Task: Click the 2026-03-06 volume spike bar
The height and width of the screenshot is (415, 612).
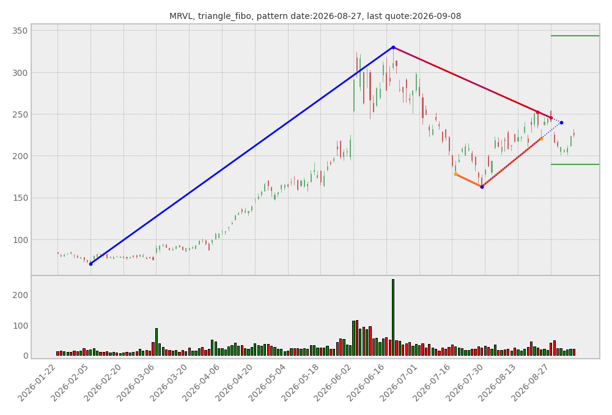Action: click(x=157, y=342)
